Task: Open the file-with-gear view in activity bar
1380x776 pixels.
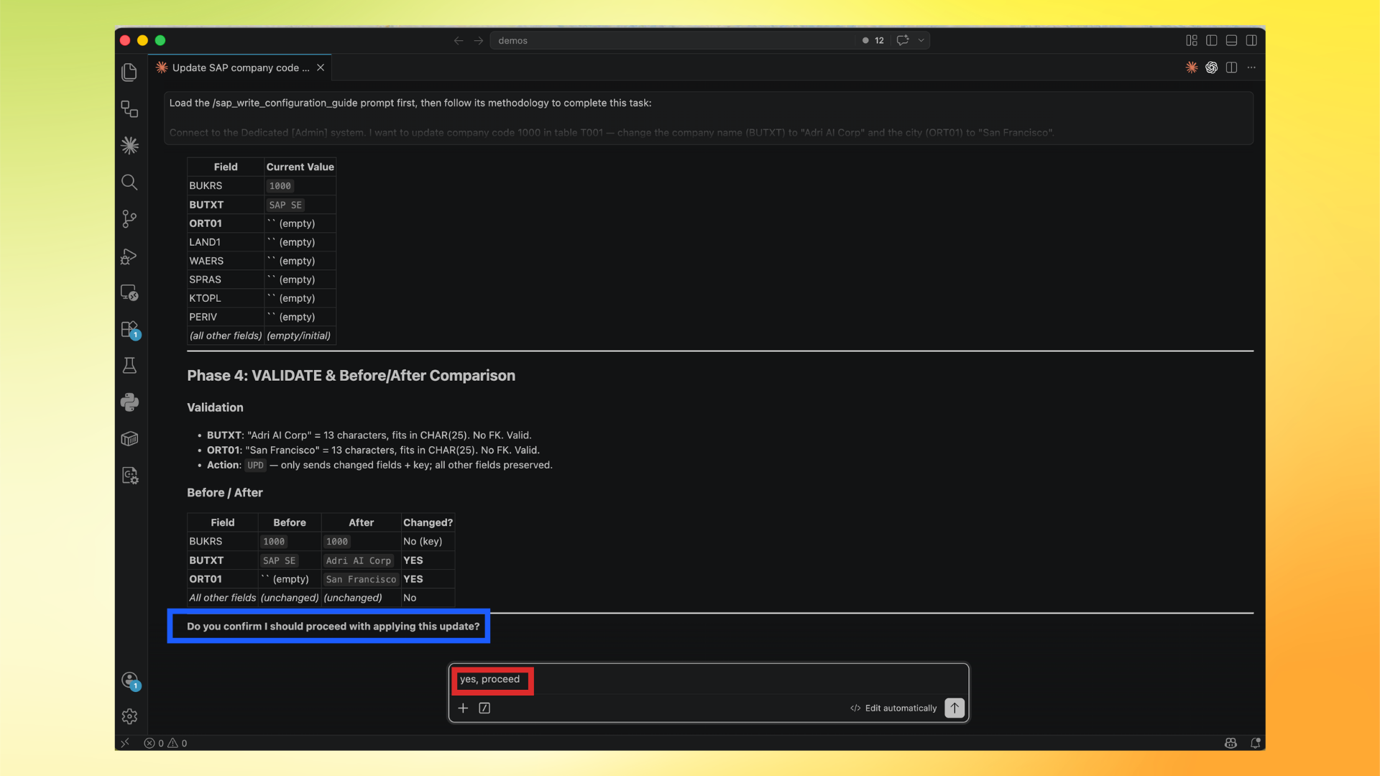Action: coord(129,476)
